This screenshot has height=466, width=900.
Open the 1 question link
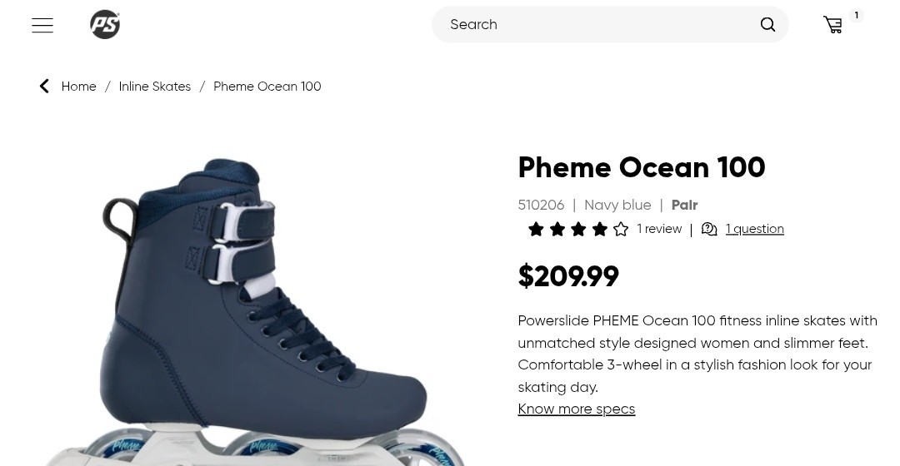[754, 229]
